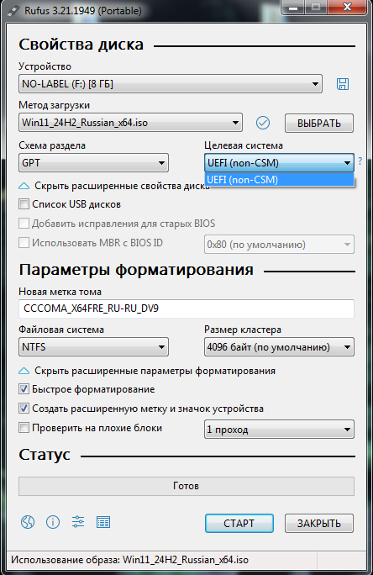Collapse advanced format options section

[147, 371]
